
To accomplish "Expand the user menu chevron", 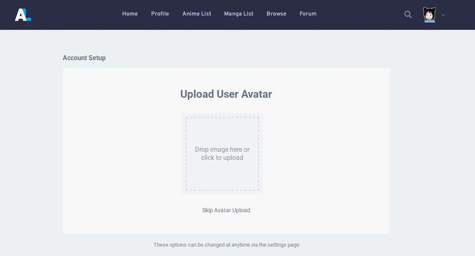I will pyautogui.click(x=443, y=15).
